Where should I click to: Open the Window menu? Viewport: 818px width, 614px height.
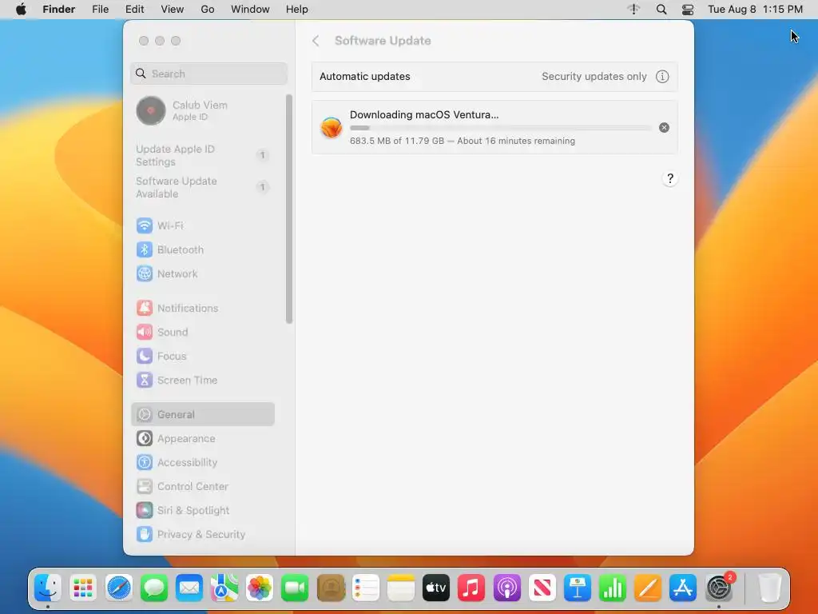[250, 10]
